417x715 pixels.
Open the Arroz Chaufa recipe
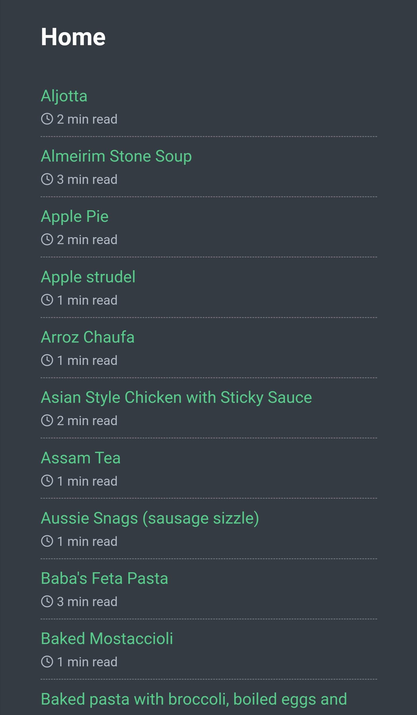click(87, 337)
